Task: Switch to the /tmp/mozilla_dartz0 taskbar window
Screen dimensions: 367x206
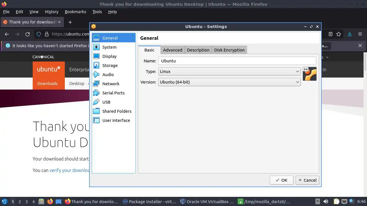Action: (x=264, y=201)
